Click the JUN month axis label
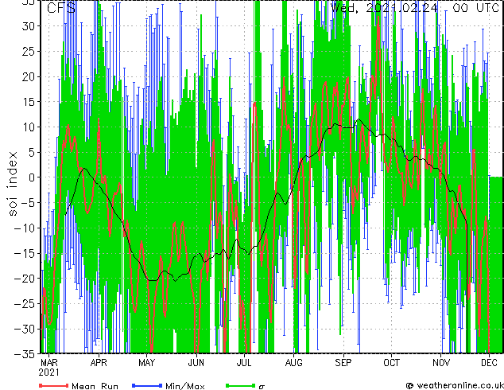The height and width of the screenshot is (390, 504). [x=196, y=363]
